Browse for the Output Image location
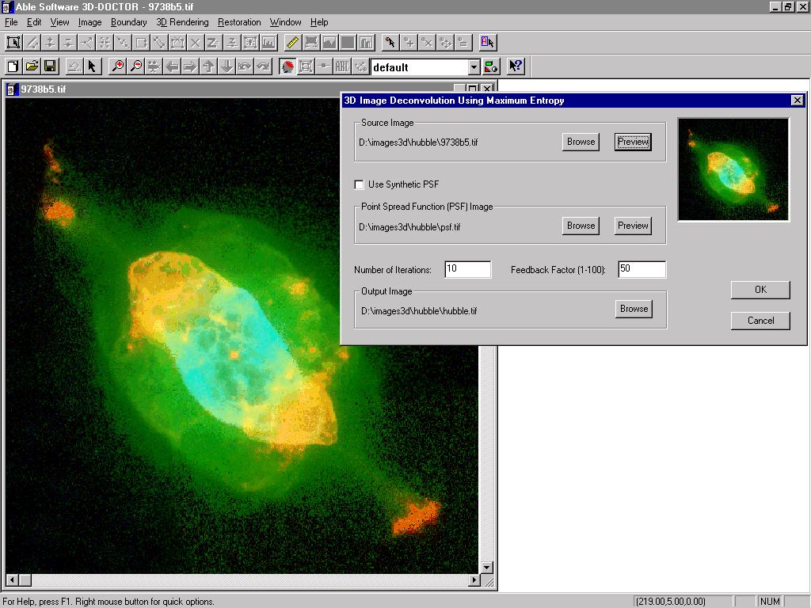 coord(634,309)
